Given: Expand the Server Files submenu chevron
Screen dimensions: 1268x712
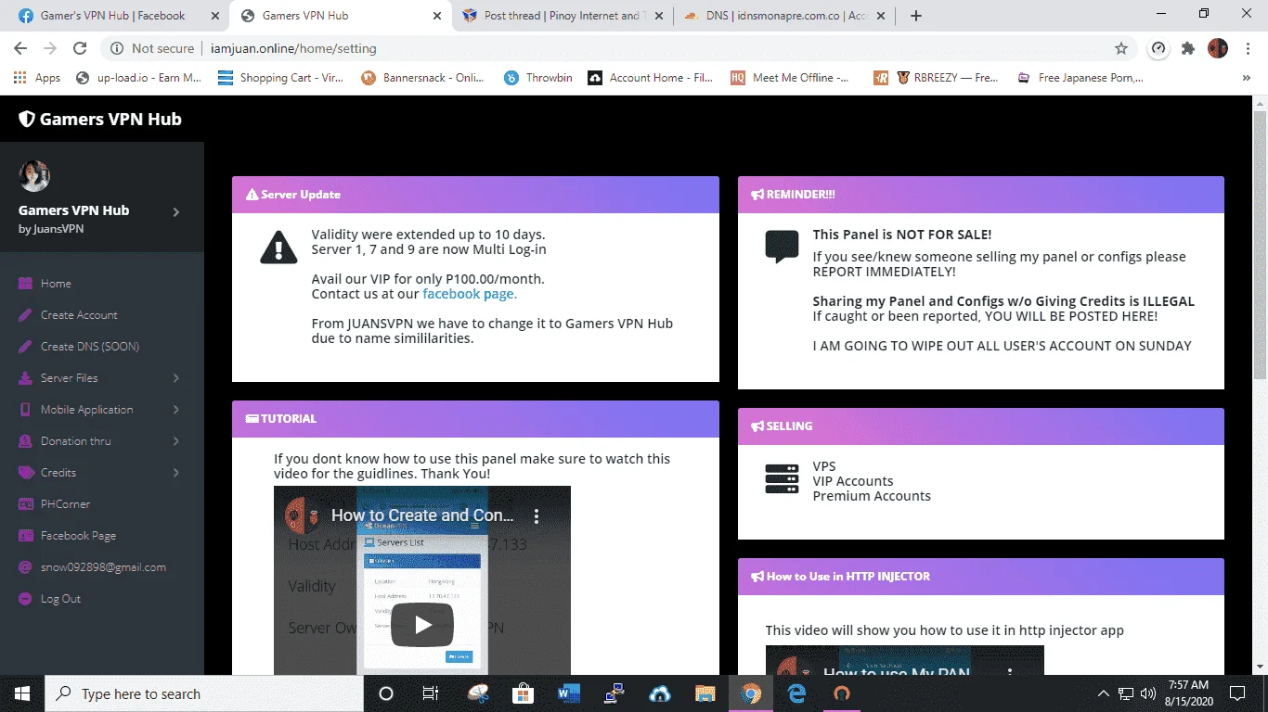Looking at the screenshot, I should (176, 378).
